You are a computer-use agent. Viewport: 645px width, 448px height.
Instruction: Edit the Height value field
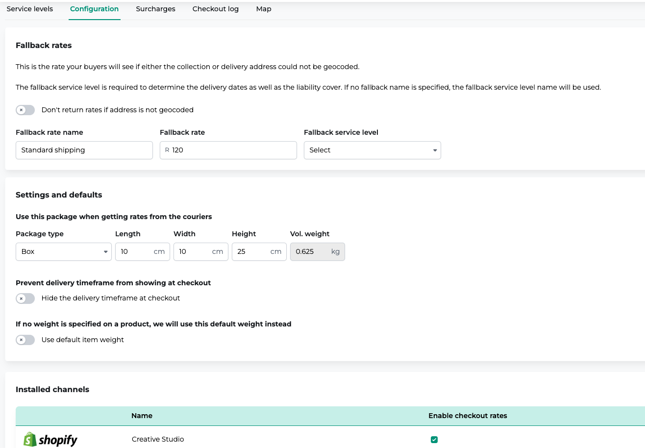(259, 251)
